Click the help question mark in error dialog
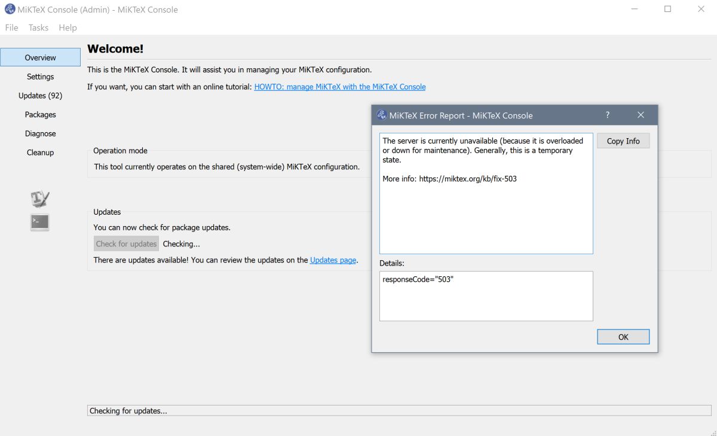 click(608, 115)
